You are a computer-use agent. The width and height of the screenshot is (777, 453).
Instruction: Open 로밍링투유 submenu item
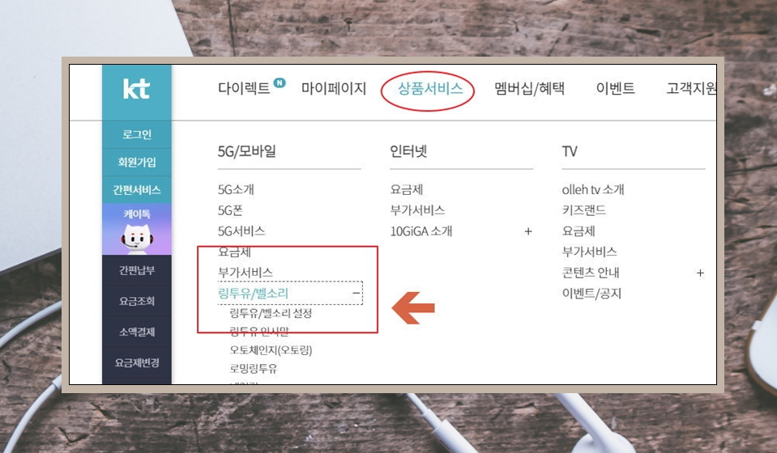tap(254, 368)
